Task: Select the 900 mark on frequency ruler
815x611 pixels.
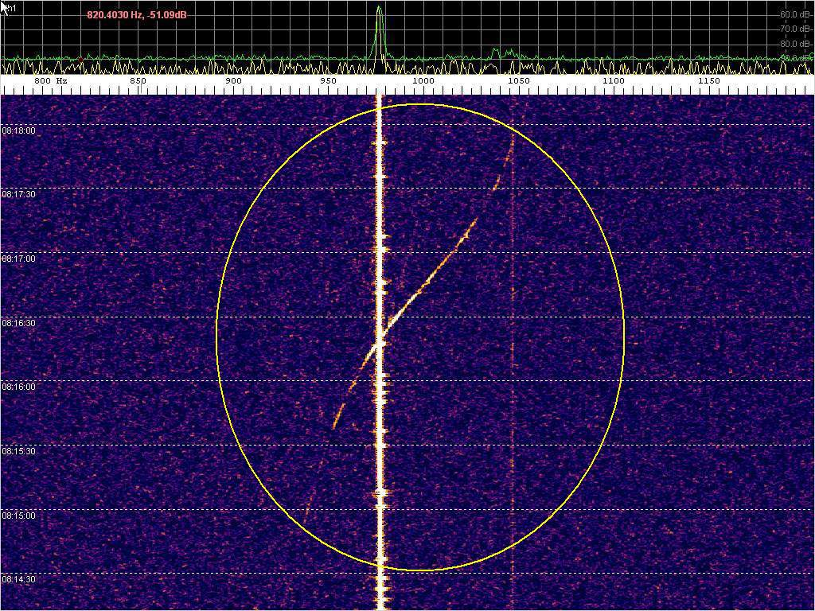Action: [233, 81]
